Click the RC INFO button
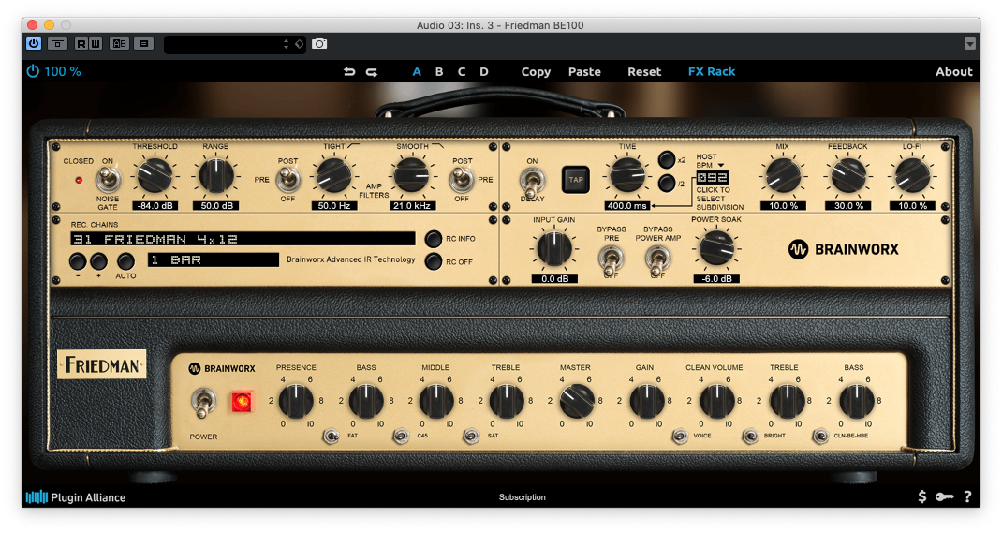 coord(434,239)
